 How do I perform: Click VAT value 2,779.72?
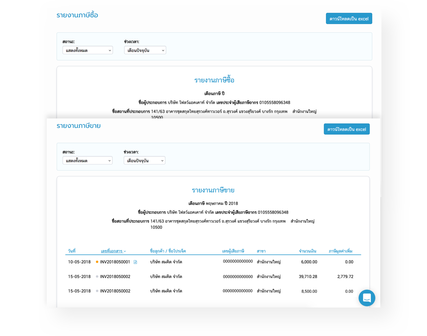345,277
